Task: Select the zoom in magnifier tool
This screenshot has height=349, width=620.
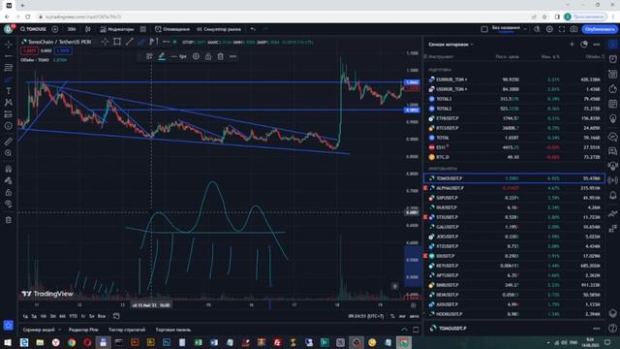Action: pos(9,153)
